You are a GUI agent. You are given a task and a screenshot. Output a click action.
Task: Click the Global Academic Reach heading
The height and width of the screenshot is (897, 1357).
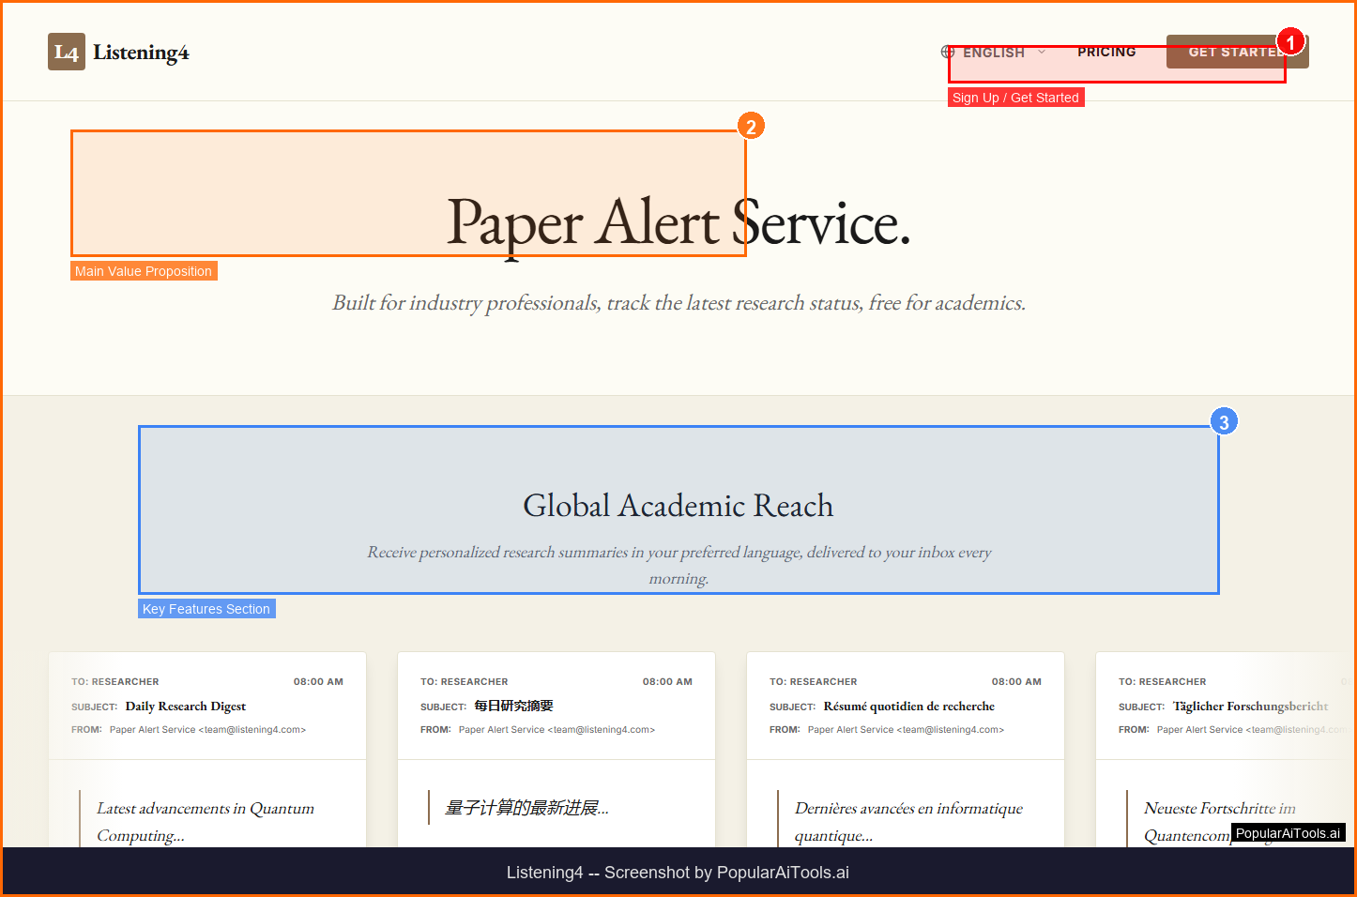pyautogui.click(x=678, y=506)
